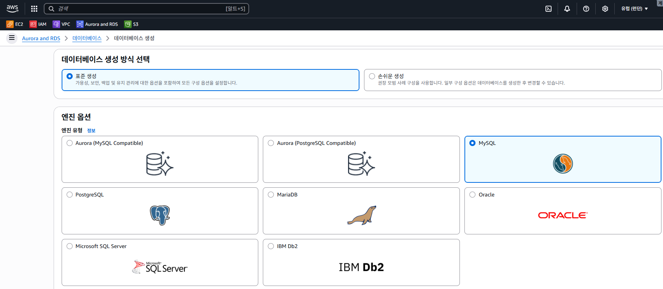The width and height of the screenshot is (663, 289).
Task: Click the 엔진 옵션 heading
Action: [76, 117]
